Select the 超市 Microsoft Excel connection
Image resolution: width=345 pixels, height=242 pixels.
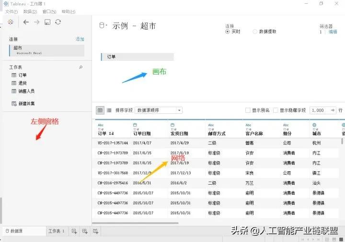point(46,50)
